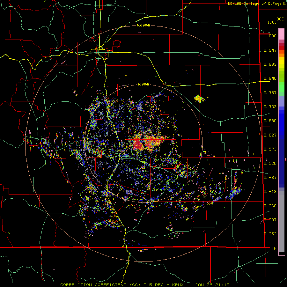The width and height of the screenshot is (287, 287).
Task: Pick the pink top segment of color scale
Action: [282, 34]
